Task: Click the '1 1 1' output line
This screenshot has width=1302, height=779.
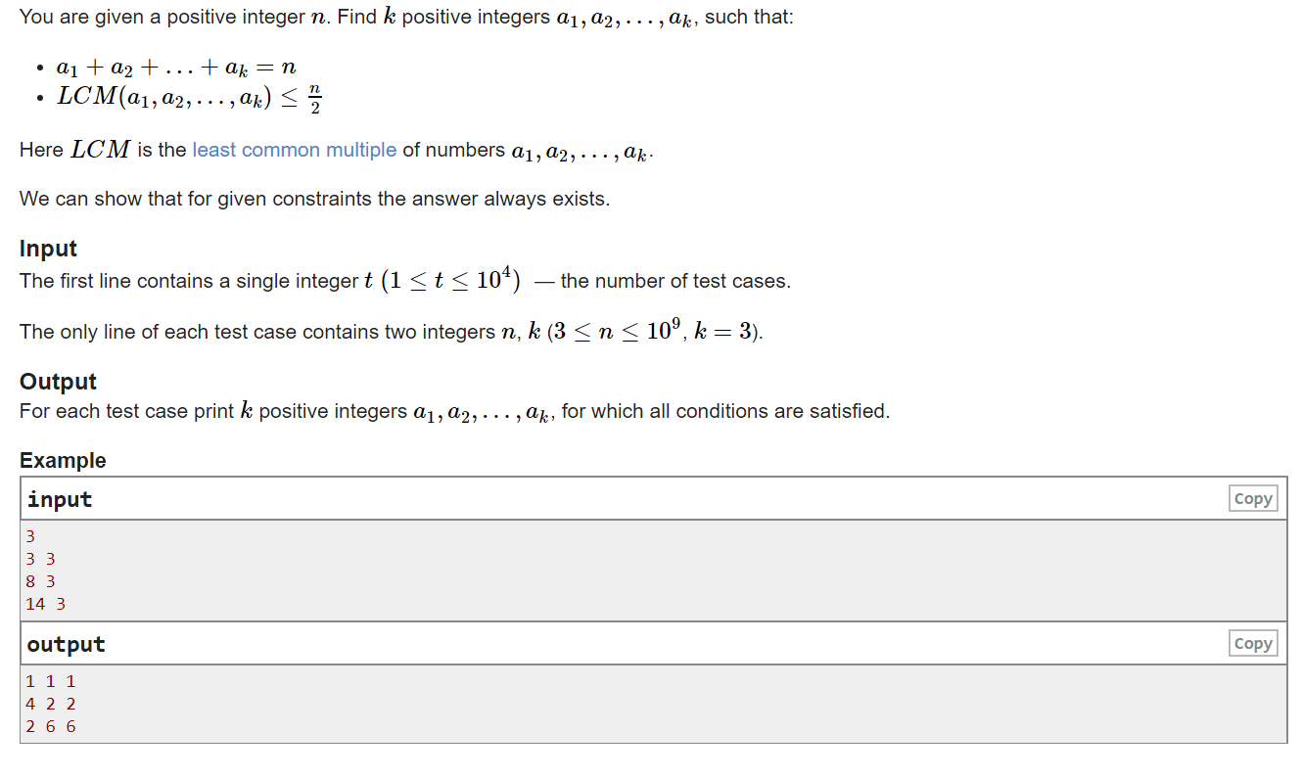Action: click(50, 681)
